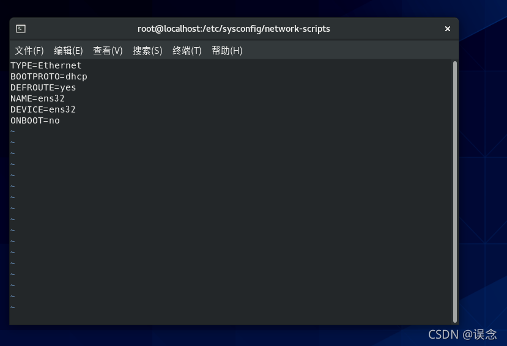Place cursor on DEFROUTE=yes line
Screen dimensions: 507x346
click(43, 87)
